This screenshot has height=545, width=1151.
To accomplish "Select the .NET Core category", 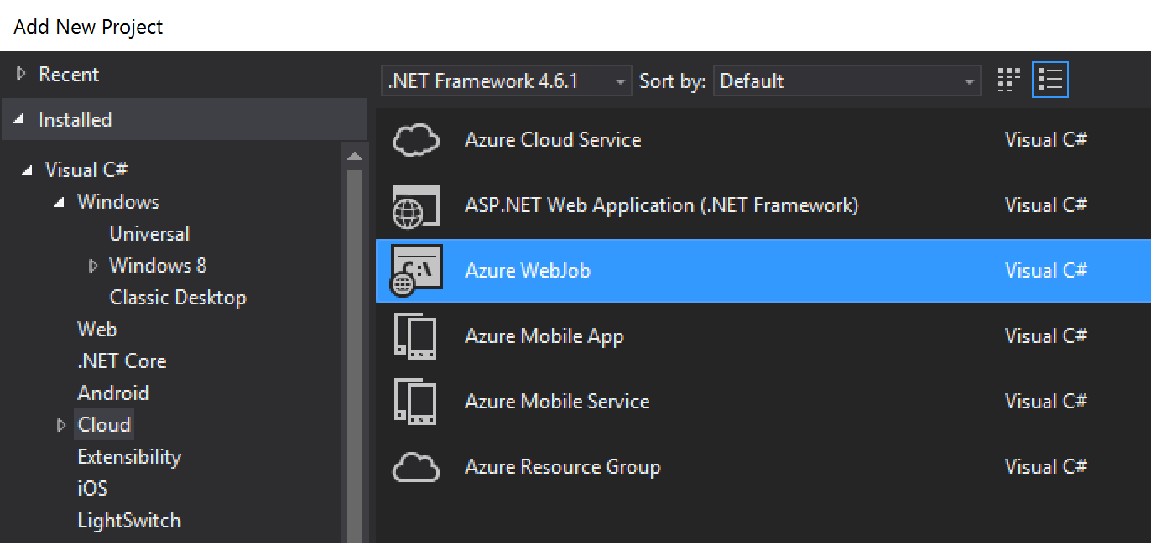I will [122, 361].
